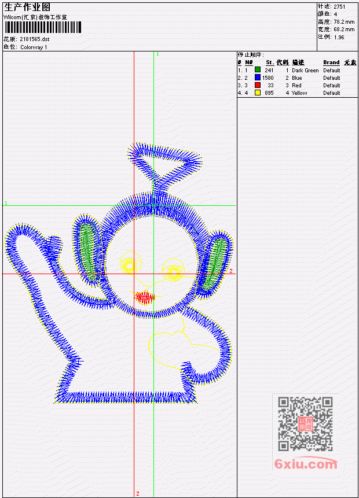The height and width of the screenshot is (498, 359).
Task: Select the 'Blue' description text
Action: tap(296, 78)
